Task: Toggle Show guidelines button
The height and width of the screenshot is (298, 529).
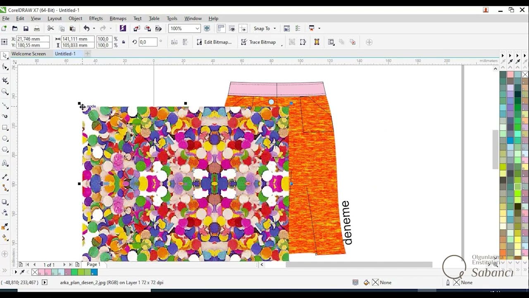Action: (x=243, y=29)
